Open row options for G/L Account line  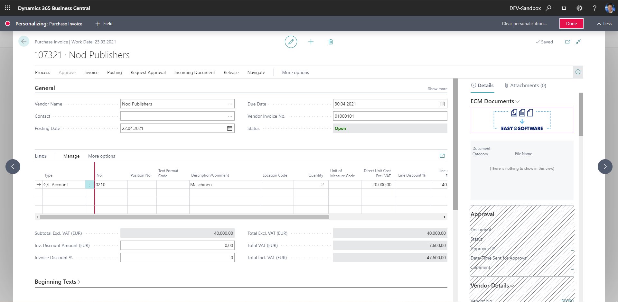click(x=90, y=185)
